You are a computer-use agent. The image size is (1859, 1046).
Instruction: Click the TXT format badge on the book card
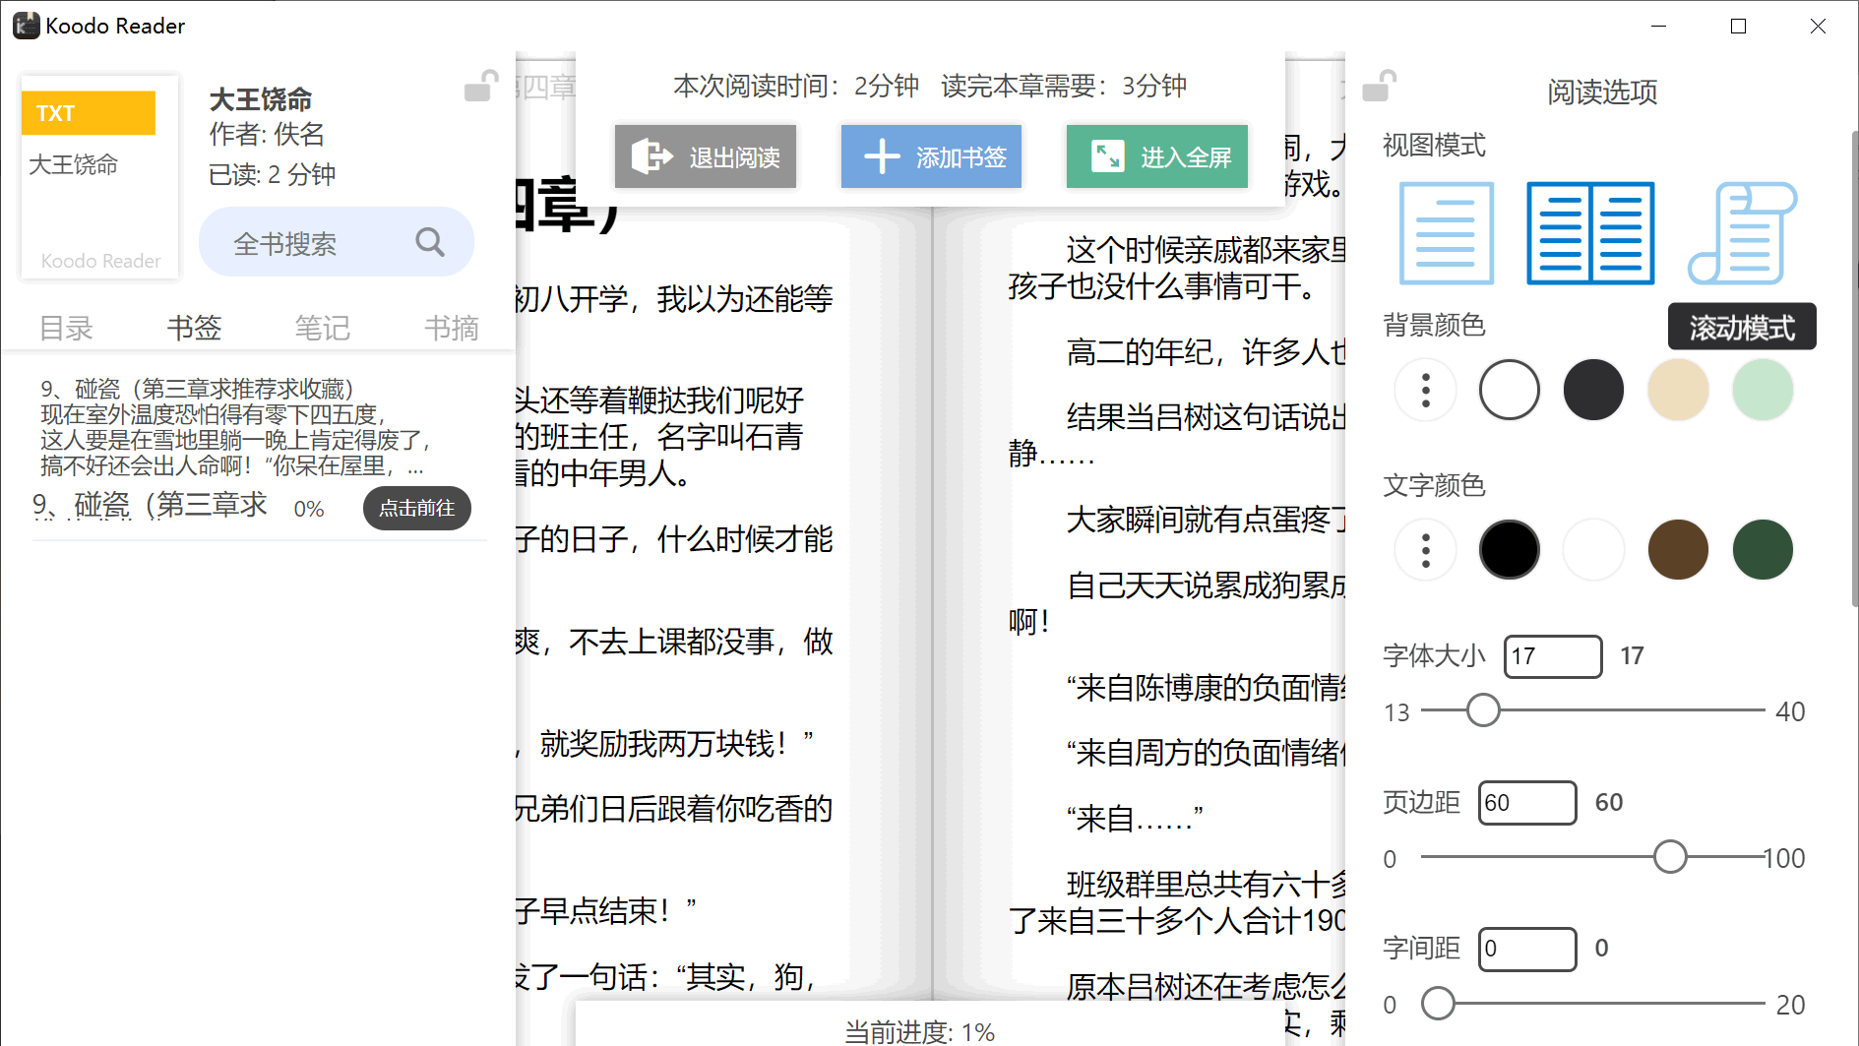point(88,112)
